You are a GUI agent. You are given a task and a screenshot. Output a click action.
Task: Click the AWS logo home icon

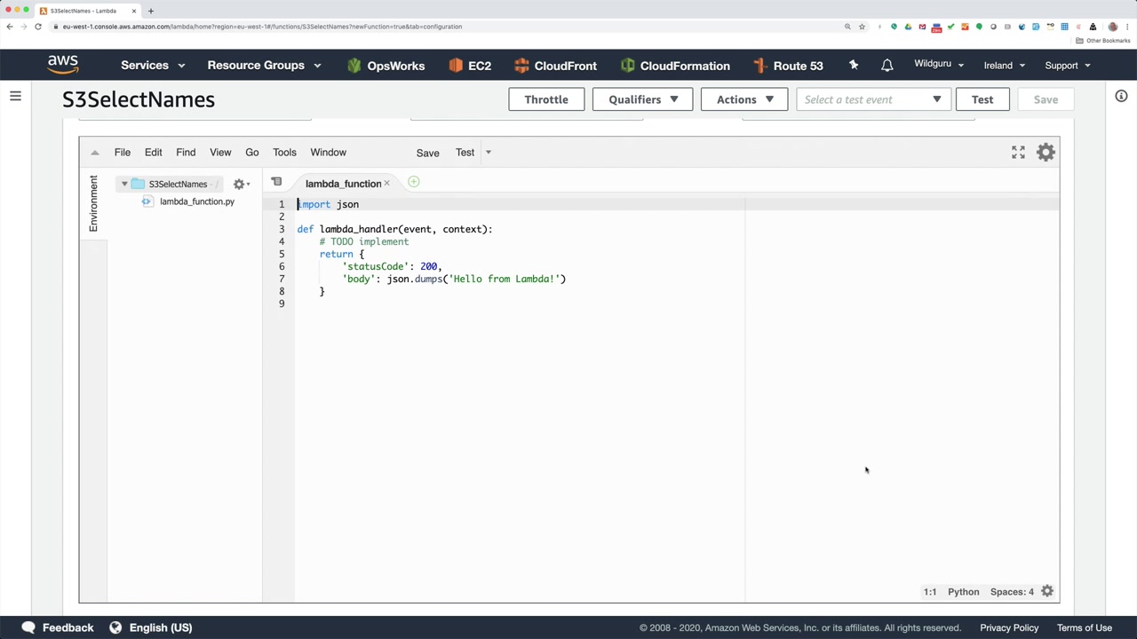[x=63, y=65]
